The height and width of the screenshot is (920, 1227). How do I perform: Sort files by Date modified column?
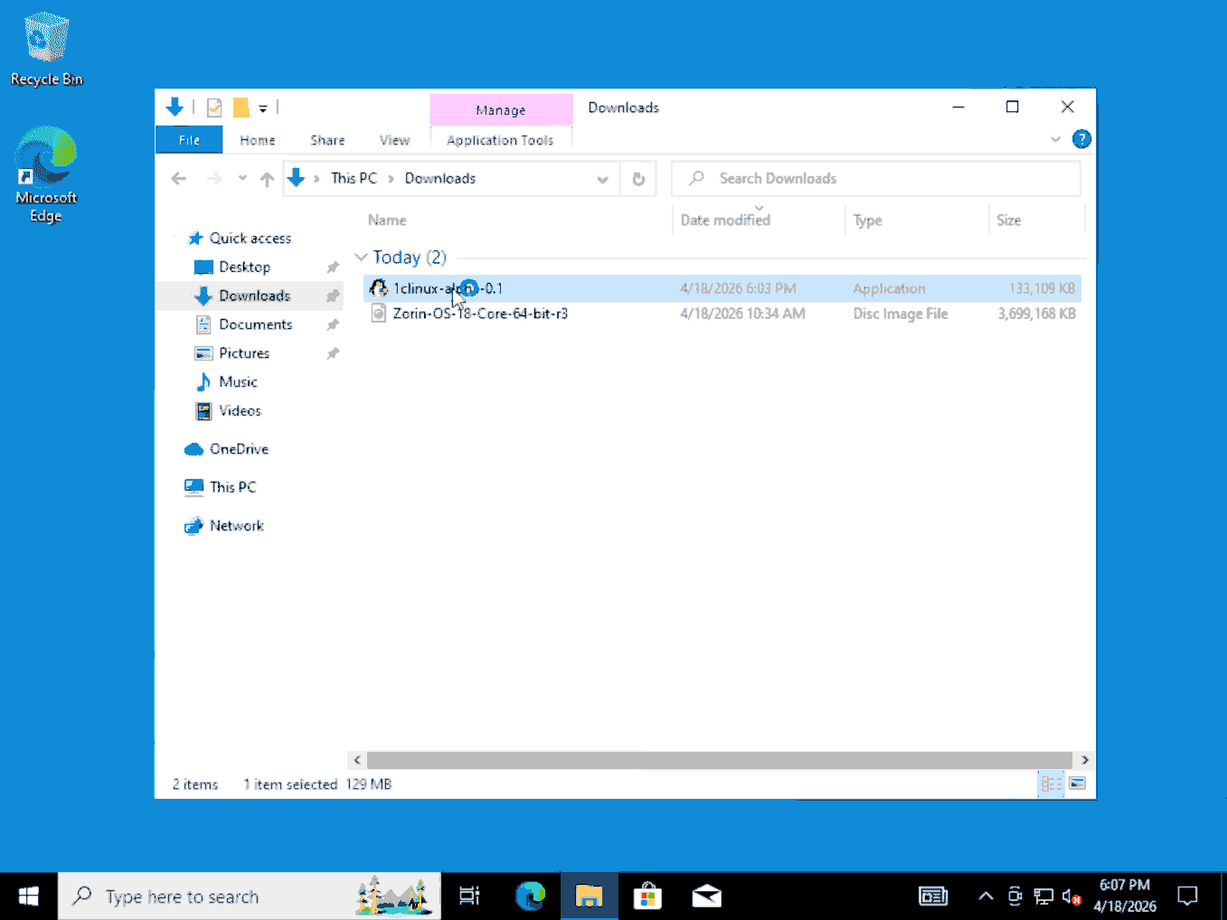pos(725,221)
